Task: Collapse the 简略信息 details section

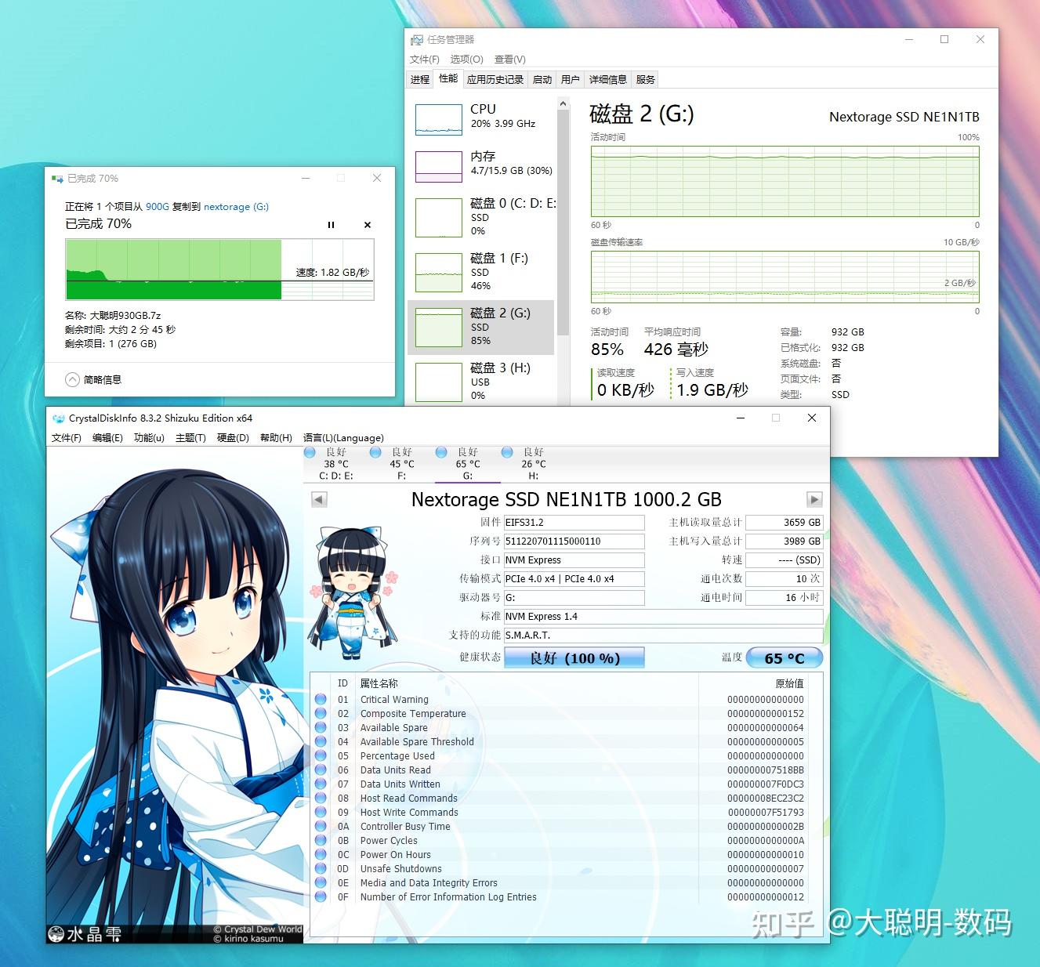Action: (71, 379)
